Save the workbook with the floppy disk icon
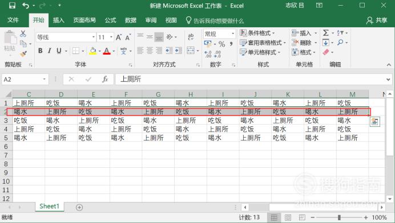This screenshot has width=395, height=223. point(12,5)
